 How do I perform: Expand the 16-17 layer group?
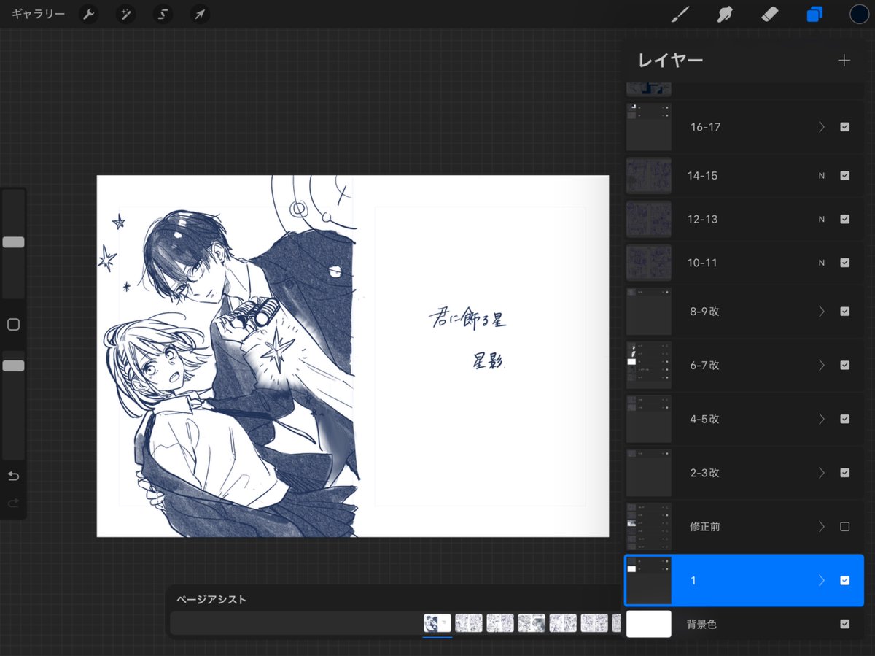click(821, 127)
